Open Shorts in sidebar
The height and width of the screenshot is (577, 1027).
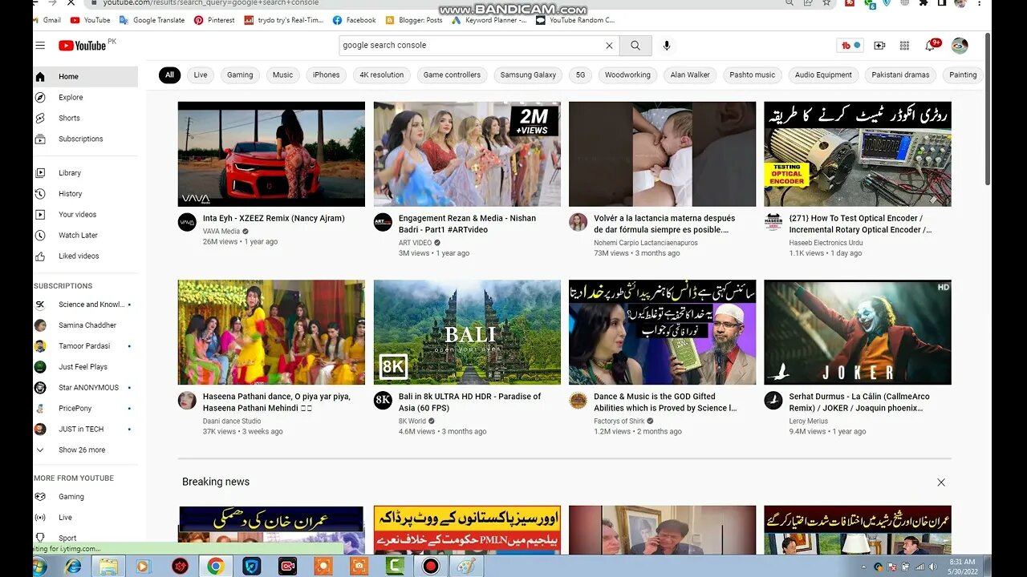coord(85,119)
